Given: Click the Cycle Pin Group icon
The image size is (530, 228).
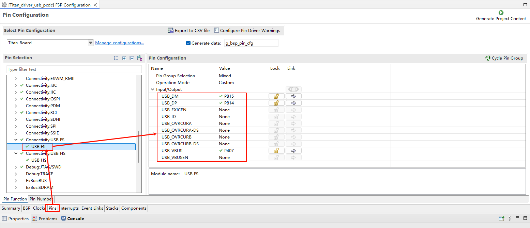Looking at the screenshot, I should [x=488, y=58].
